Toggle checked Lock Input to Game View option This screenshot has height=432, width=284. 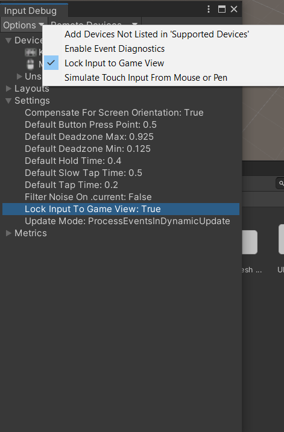coord(114,63)
